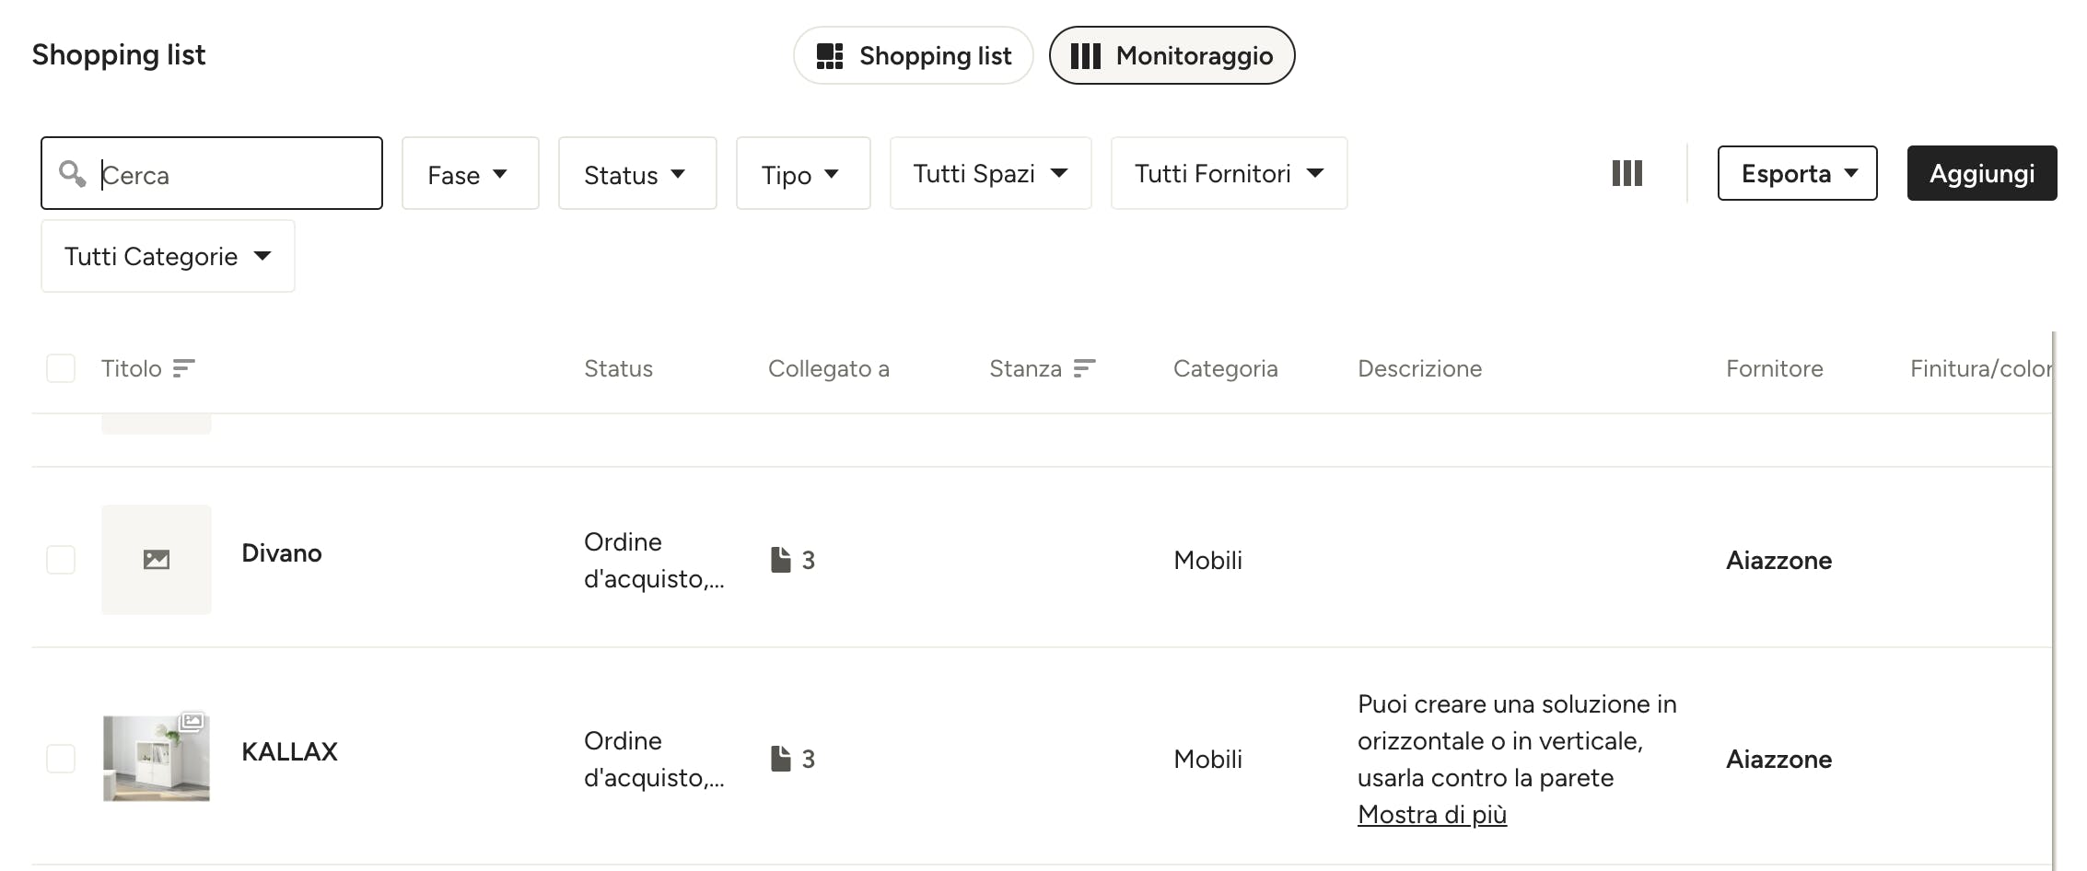This screenshot has height=871, width=2087.
Task: Expand the Tutti Fornitori dropdown
Action: [x=1230, y=173]
